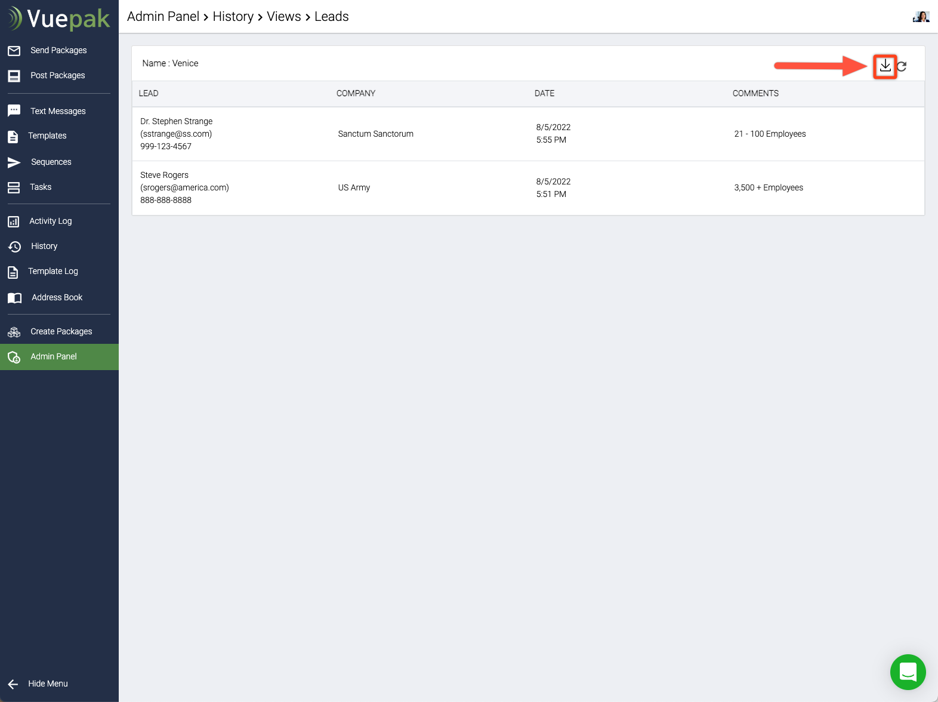Click the Create Packages boxes icon
The image size is (938, 702).
pos(14,332)
